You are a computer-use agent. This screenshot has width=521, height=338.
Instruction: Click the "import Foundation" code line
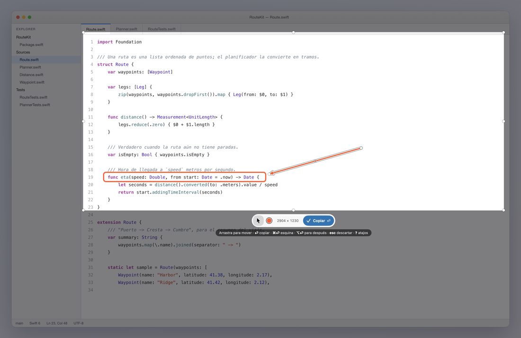coord(119,42)
